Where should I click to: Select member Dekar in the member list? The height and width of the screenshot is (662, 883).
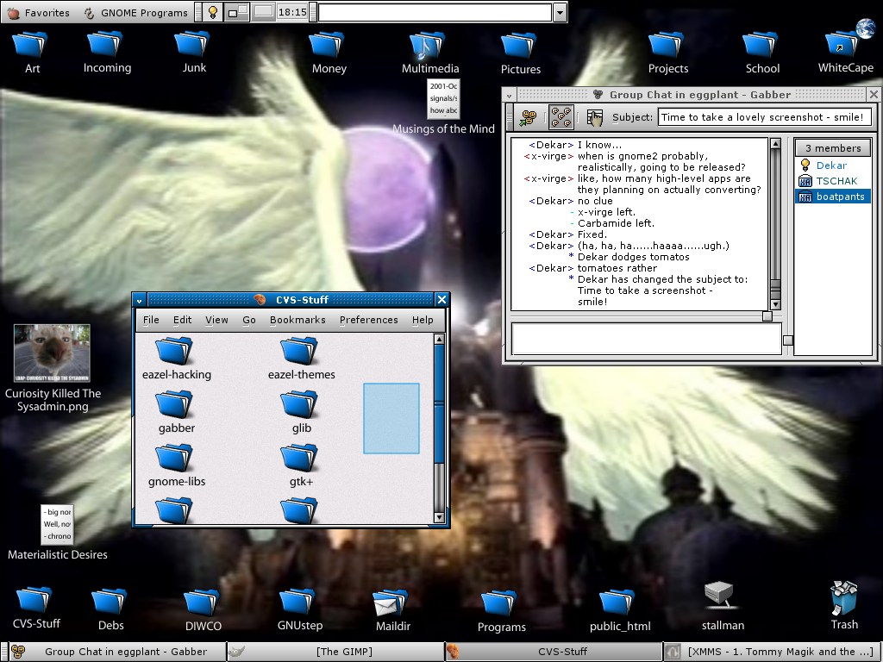point(833,165)
